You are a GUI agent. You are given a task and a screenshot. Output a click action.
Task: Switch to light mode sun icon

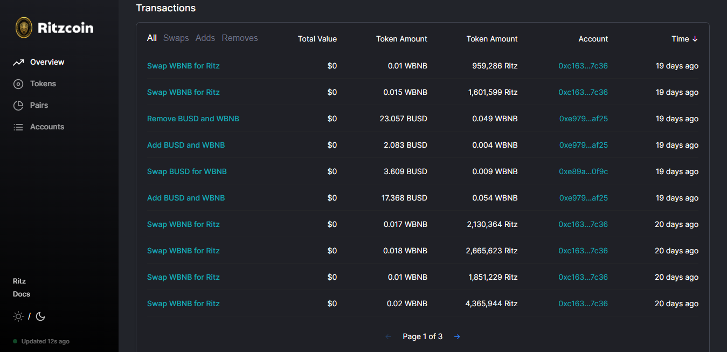tap(18, 316)
